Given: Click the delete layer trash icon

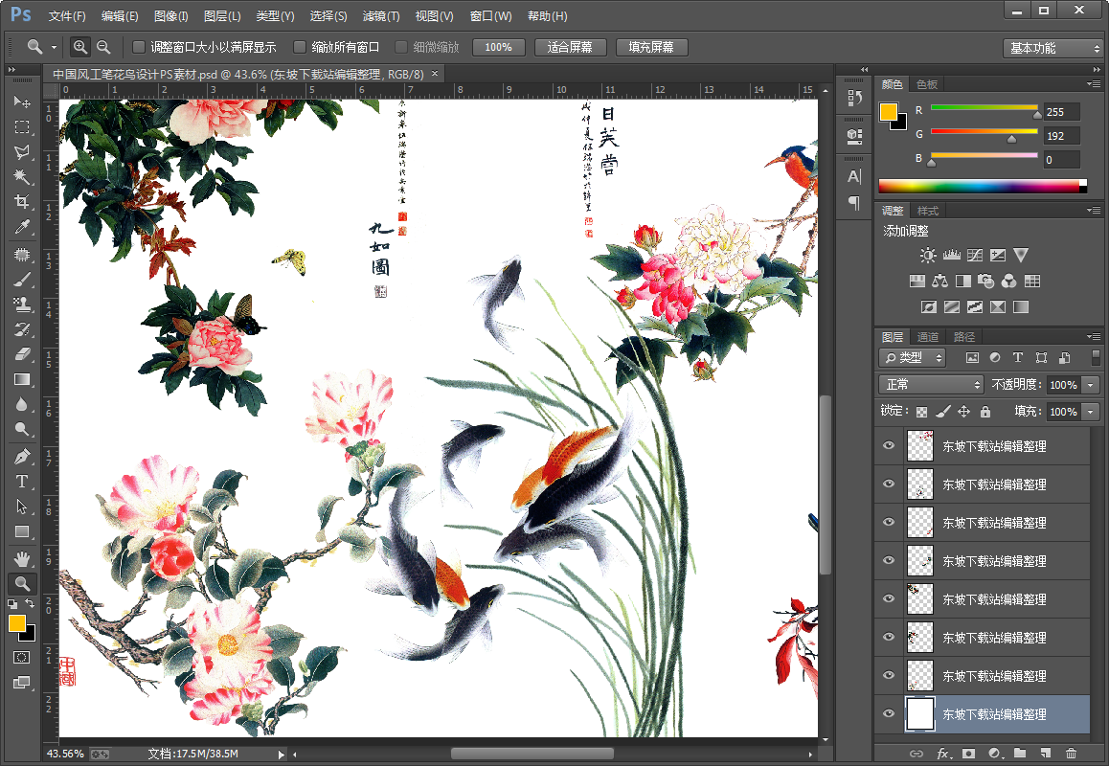Looking at the screenshot, I should pyautogui.click(x=1071, y=754).
